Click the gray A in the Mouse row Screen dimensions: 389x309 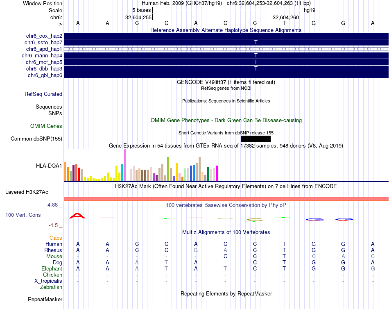343,257
